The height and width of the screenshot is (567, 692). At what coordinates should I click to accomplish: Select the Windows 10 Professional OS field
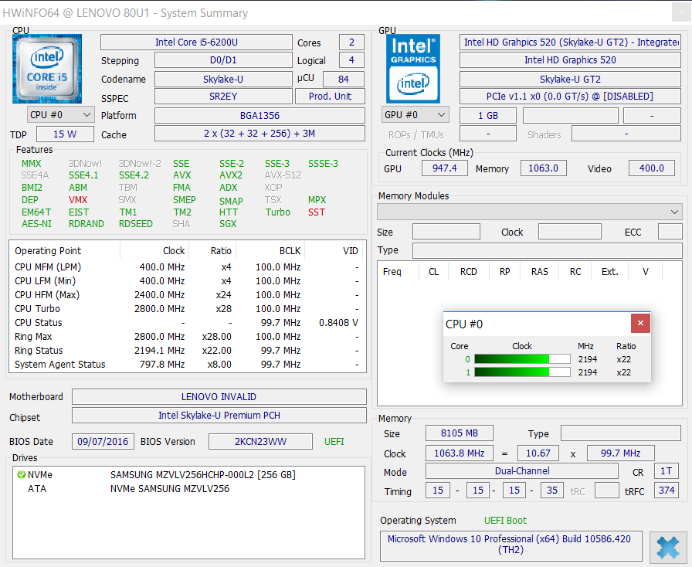pyautogui.click(x=511, y=545)
